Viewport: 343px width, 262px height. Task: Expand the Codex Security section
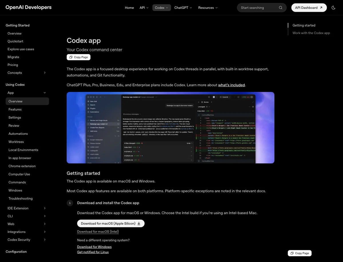[x=45, y=240]
